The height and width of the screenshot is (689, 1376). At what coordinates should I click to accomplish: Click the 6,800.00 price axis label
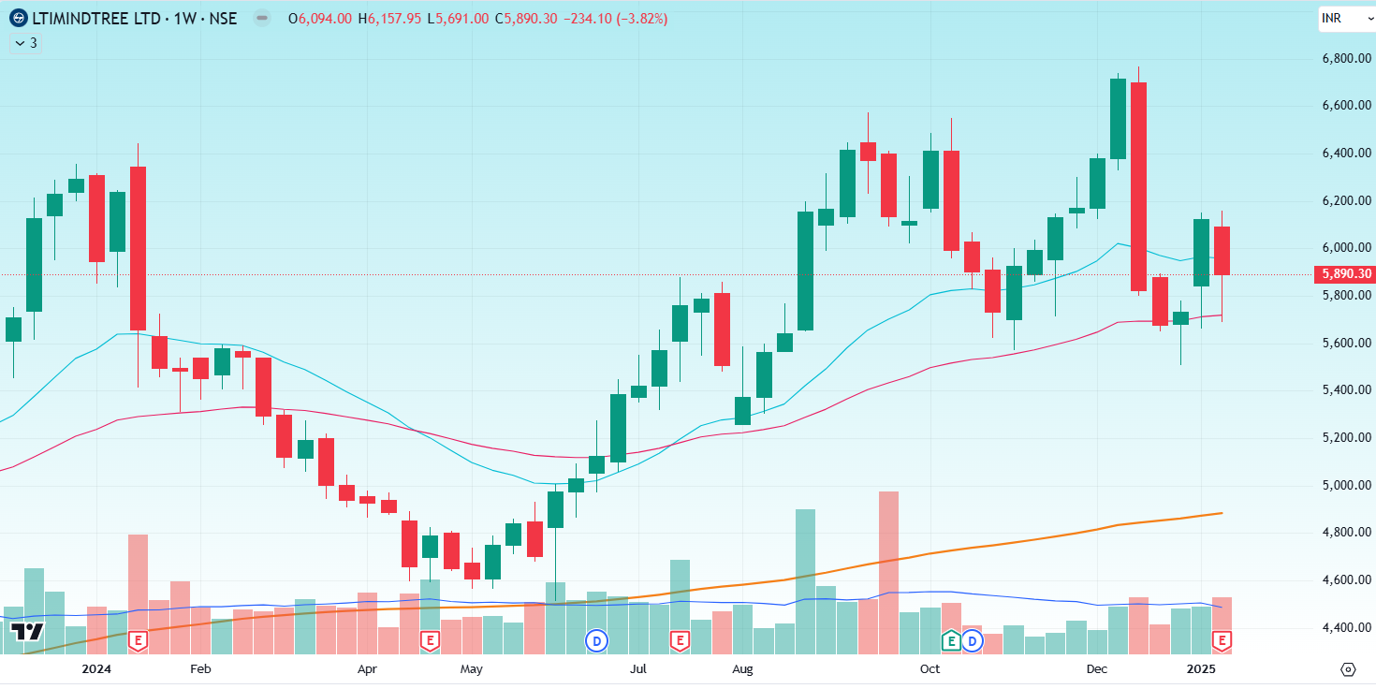1345,58
